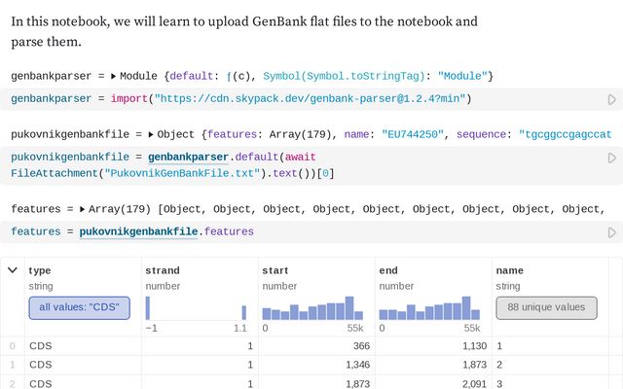Viewport: 623px width, 389px height.
Task: Run the genbankparser import cell
Action: [x=612, y=99]
